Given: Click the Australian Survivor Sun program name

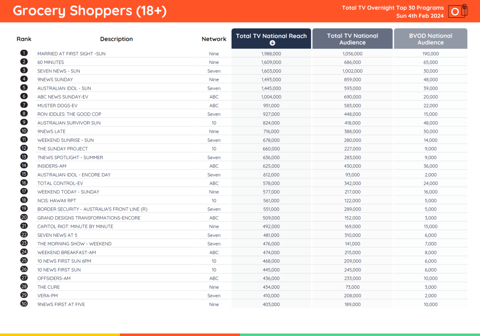Looking at the screenshot, I should coord(69,123).
